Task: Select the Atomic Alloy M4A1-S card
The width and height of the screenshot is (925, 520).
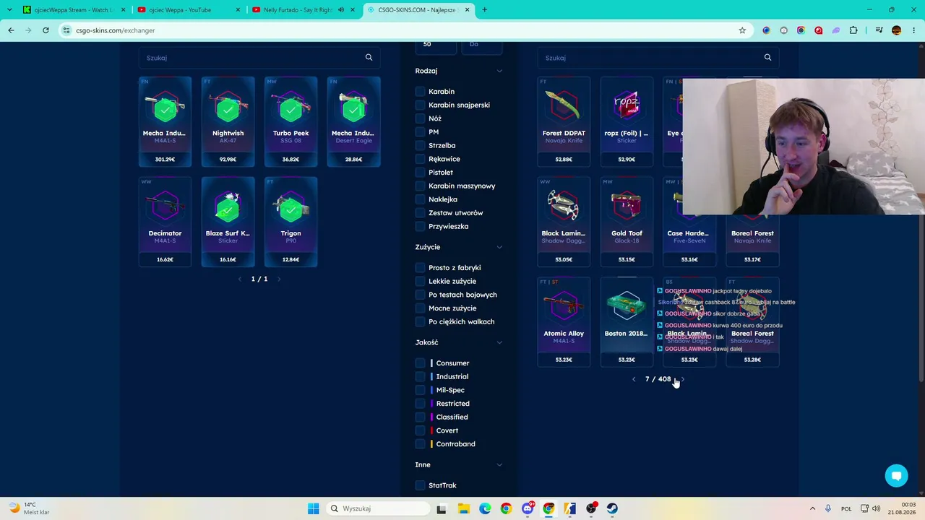Action: click(x=564, y=322)
